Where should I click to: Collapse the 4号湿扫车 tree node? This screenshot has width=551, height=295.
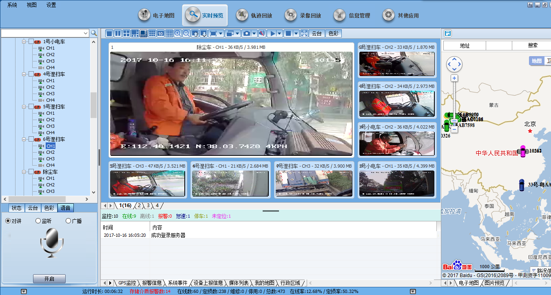(24, 74)
